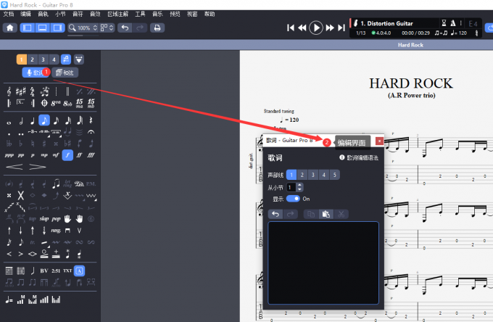The width and height of the screenshot is (493, 322).
Task: Click the paste icon in the lyrics dialog
Action: [326, 214]
